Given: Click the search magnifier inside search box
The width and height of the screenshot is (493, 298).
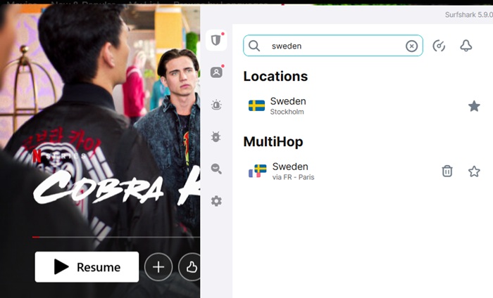Looking at the screenshot, I should click(254, 46).
